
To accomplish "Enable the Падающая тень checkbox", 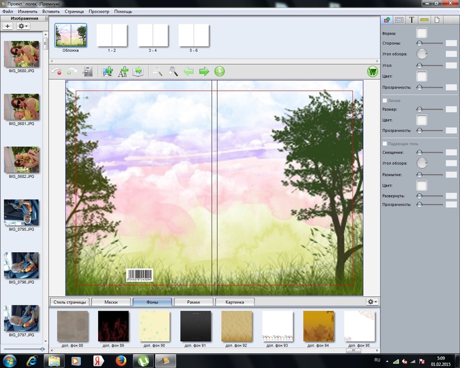I will (x=385, y=143).
